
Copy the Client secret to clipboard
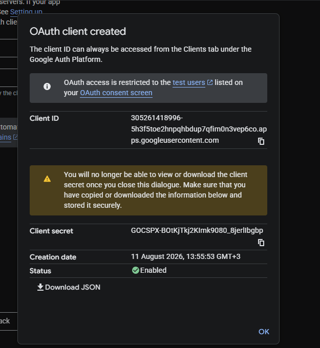click(x=261, y=243)
